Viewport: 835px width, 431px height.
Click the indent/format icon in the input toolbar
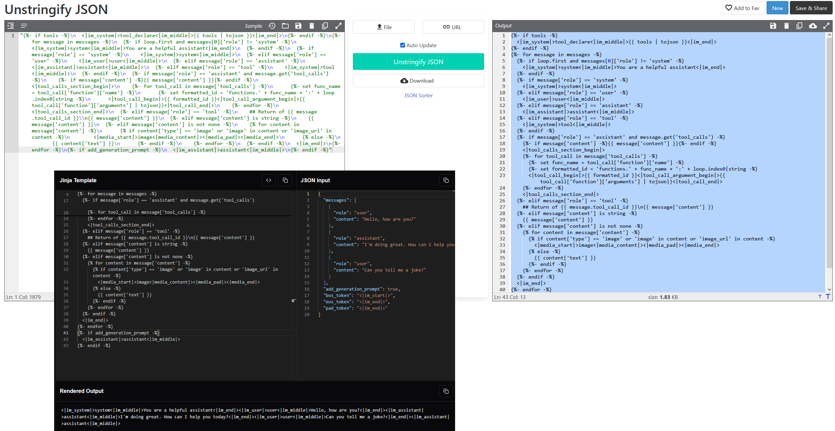11,26
